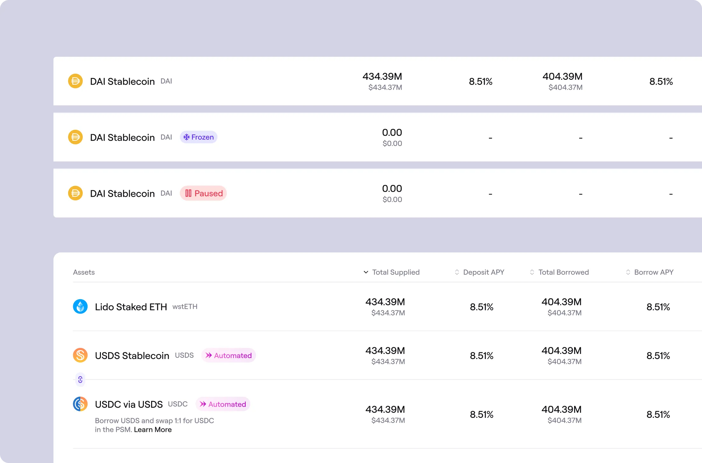Click the USDS Stablecoin token icon
The height and width of the screenshot is (463, 702).
coord(80,355)
